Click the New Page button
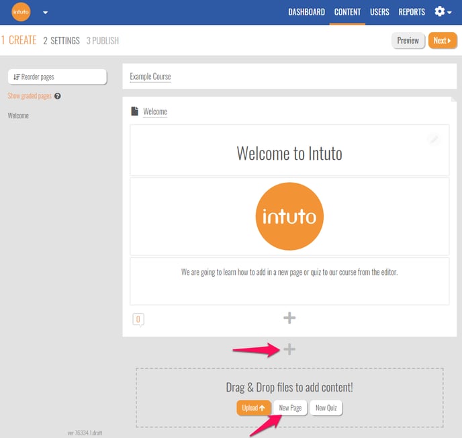 pyautogui.click(x=290, y=408)
